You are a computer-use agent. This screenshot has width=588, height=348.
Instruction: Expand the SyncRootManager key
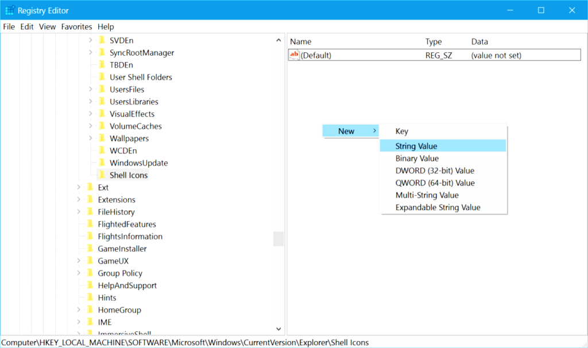pyautogui.click(x=90, y=52)
